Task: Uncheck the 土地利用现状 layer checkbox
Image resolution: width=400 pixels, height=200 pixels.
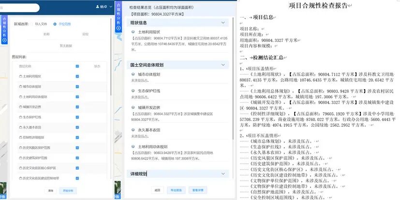Action: pyautogui.click(x=77, y=76)
